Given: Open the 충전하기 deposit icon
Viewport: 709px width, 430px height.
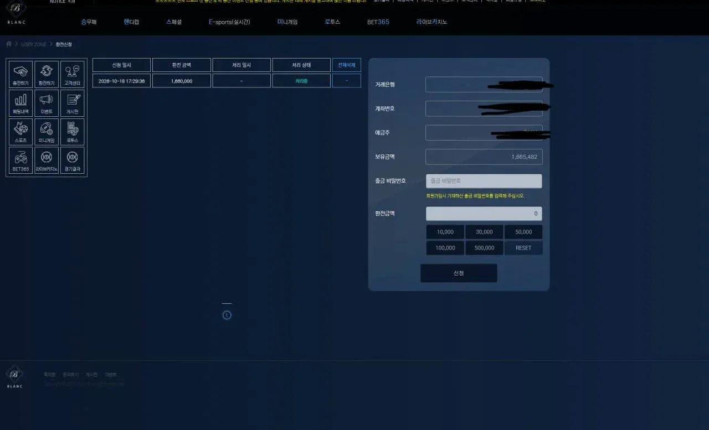Looking at the screenshot, I should [x=20, y=74].
